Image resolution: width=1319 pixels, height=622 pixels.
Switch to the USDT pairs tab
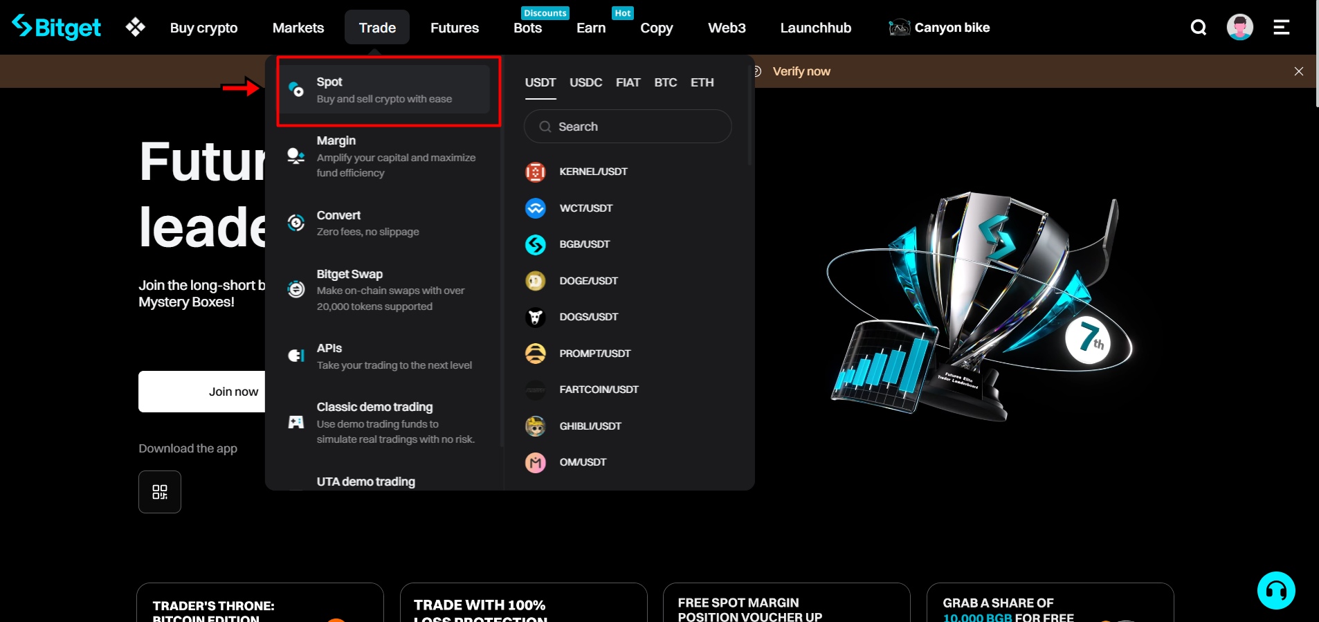540,82
